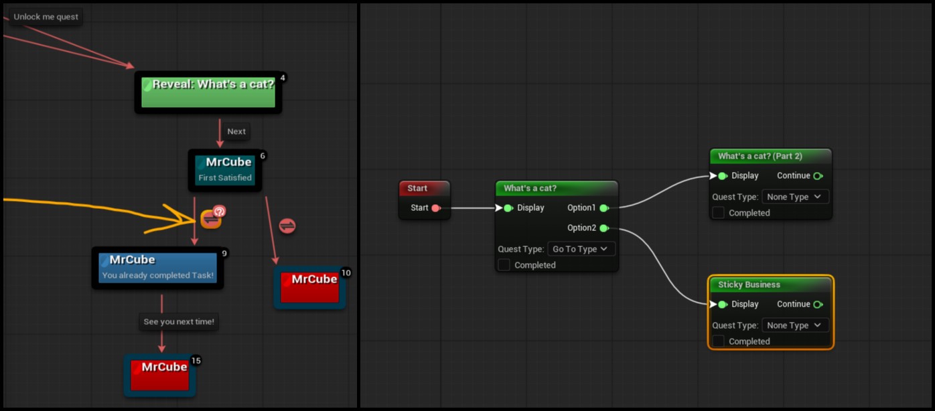Click the Unlock me quest label
The width and height of the screenshot is (935, 411).
tap(46, 17)
